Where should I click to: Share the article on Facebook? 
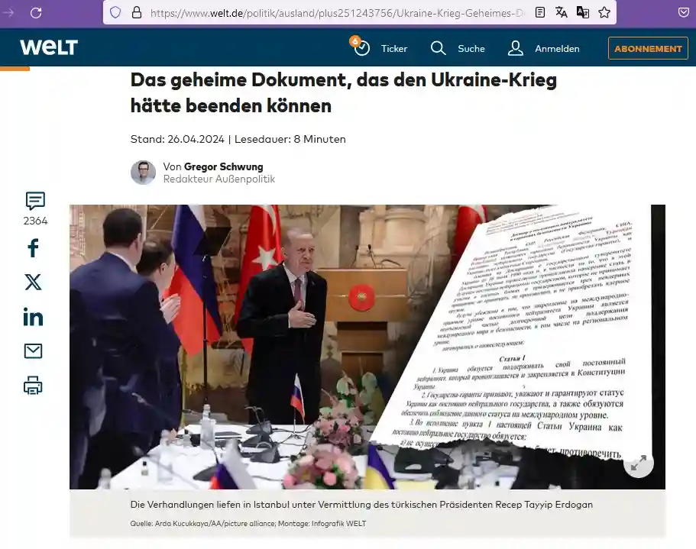pos(33,247)
